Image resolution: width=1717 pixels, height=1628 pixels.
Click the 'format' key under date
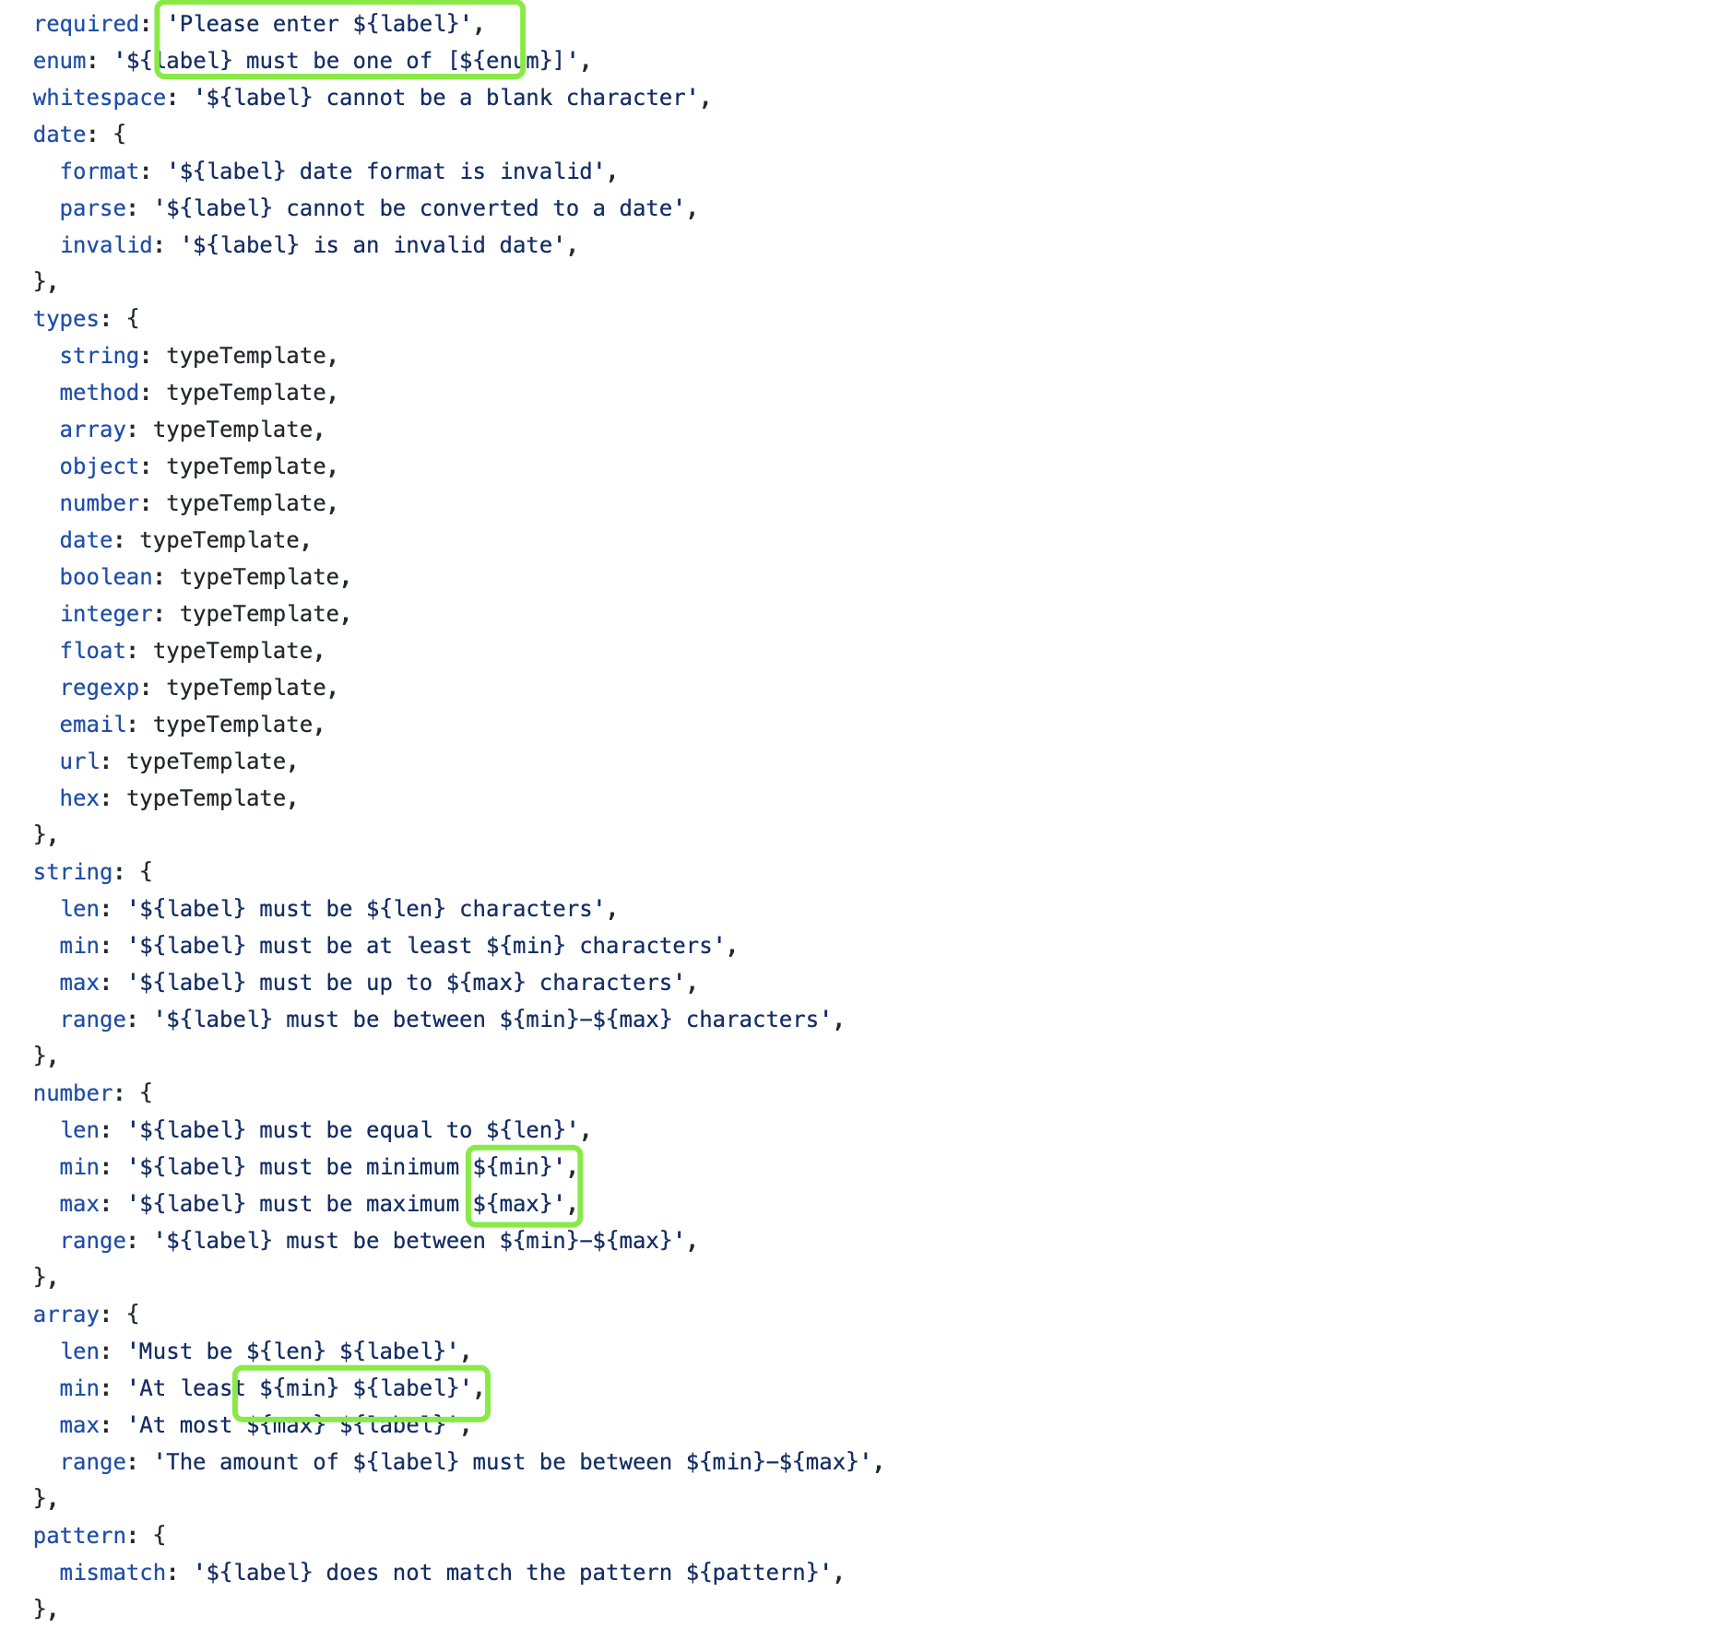pyautogui.click(x=100, y=171)
